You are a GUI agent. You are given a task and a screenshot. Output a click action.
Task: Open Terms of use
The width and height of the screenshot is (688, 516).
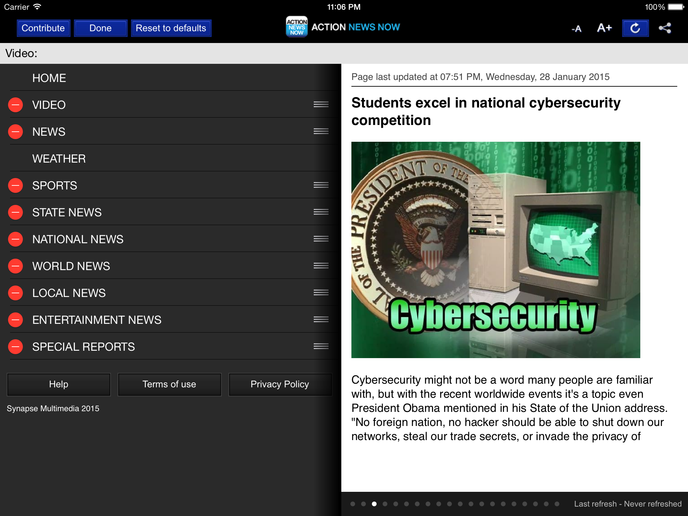coord(169,384)
